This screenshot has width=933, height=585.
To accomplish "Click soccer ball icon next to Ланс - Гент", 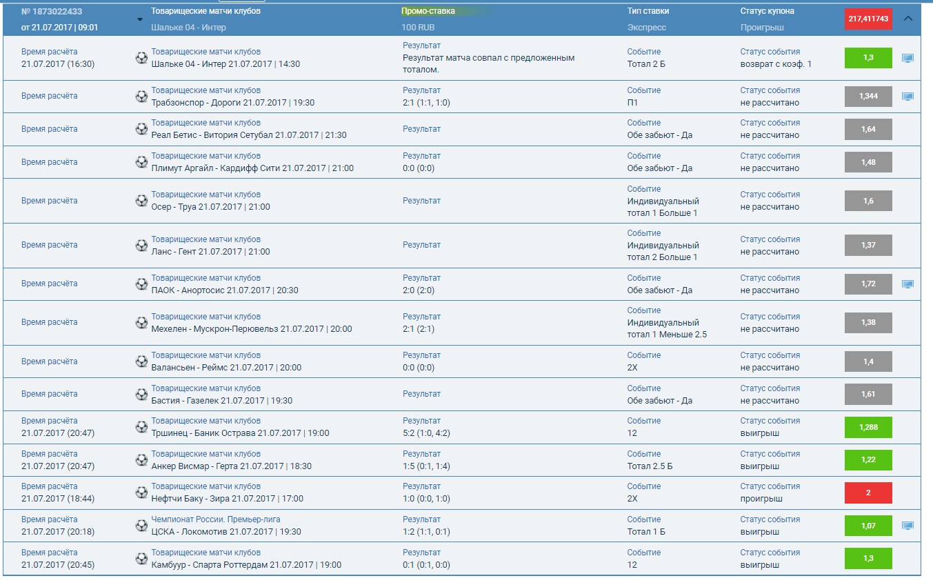I will (x=141, y=246).
